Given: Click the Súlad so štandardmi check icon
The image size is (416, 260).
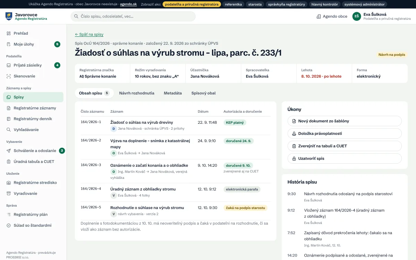Looking at the screenshot, I should pyautogui.click(x=9, y=225).
